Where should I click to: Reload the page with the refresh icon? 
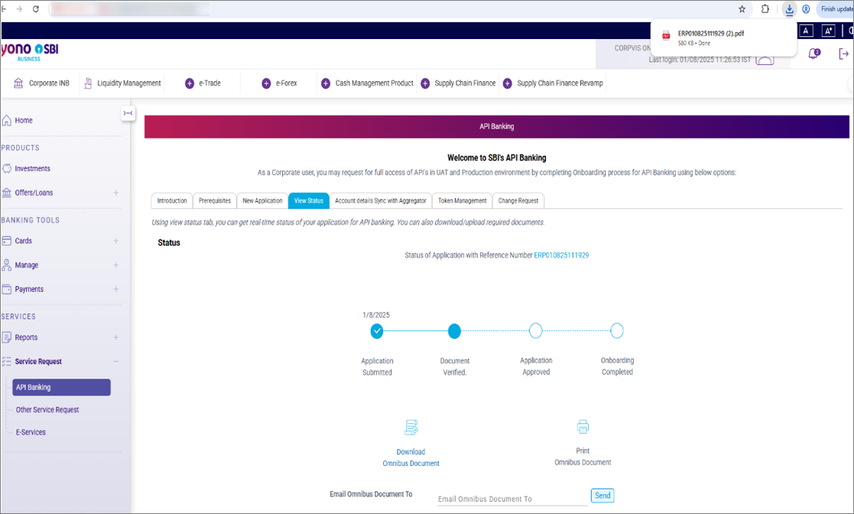[x=36, y=8]
